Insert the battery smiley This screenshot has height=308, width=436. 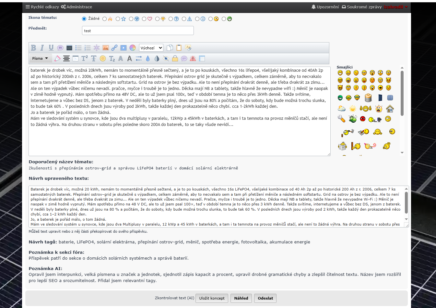tap(368, 97)
